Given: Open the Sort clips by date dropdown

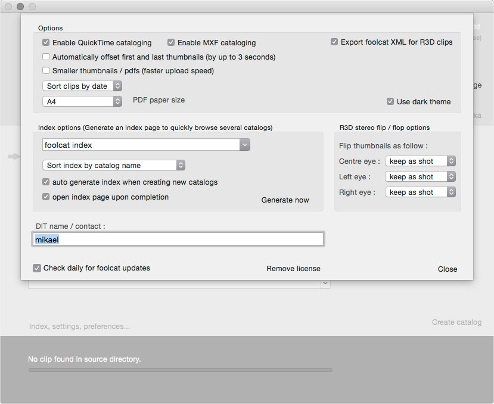Looking at the screenshot, I should [82, 86].
